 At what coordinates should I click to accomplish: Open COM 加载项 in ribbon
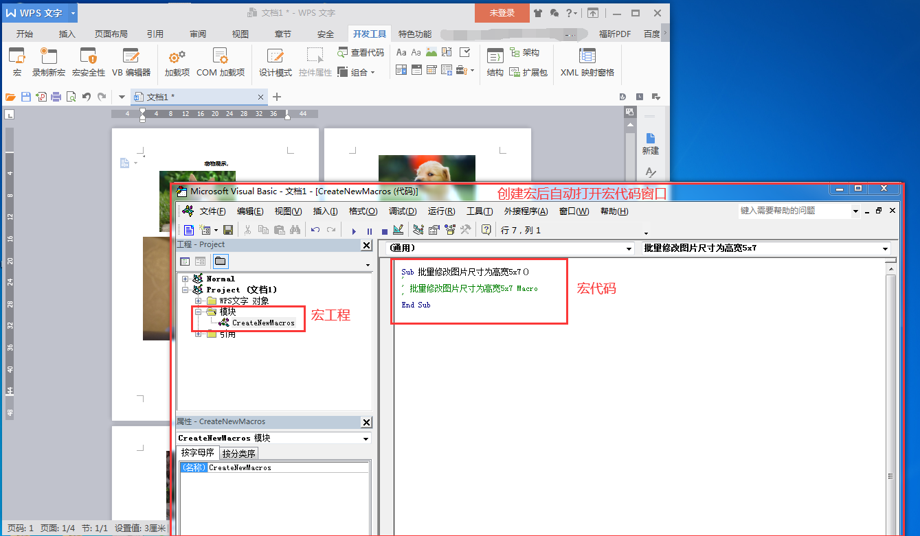click(221, 62)
